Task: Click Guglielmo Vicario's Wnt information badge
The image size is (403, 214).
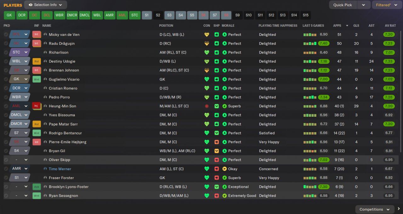Action: [x=37, y=79]
